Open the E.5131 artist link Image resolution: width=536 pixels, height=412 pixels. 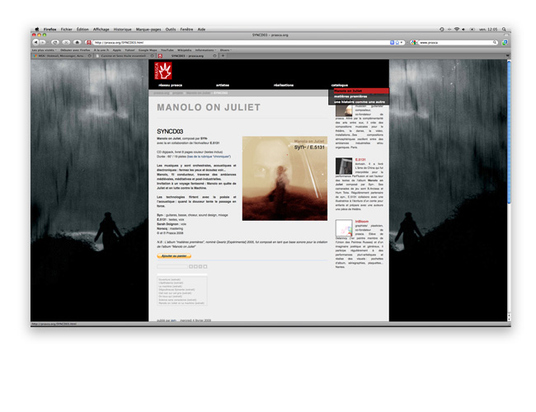360,160
